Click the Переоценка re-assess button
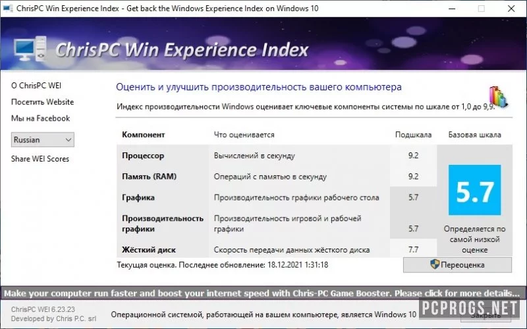The height and width of the screenshot is (329, 527). (x=457, y=265)
